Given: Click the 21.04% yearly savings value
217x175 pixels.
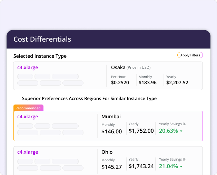Looking at the screenshot, I should point(168,166).
